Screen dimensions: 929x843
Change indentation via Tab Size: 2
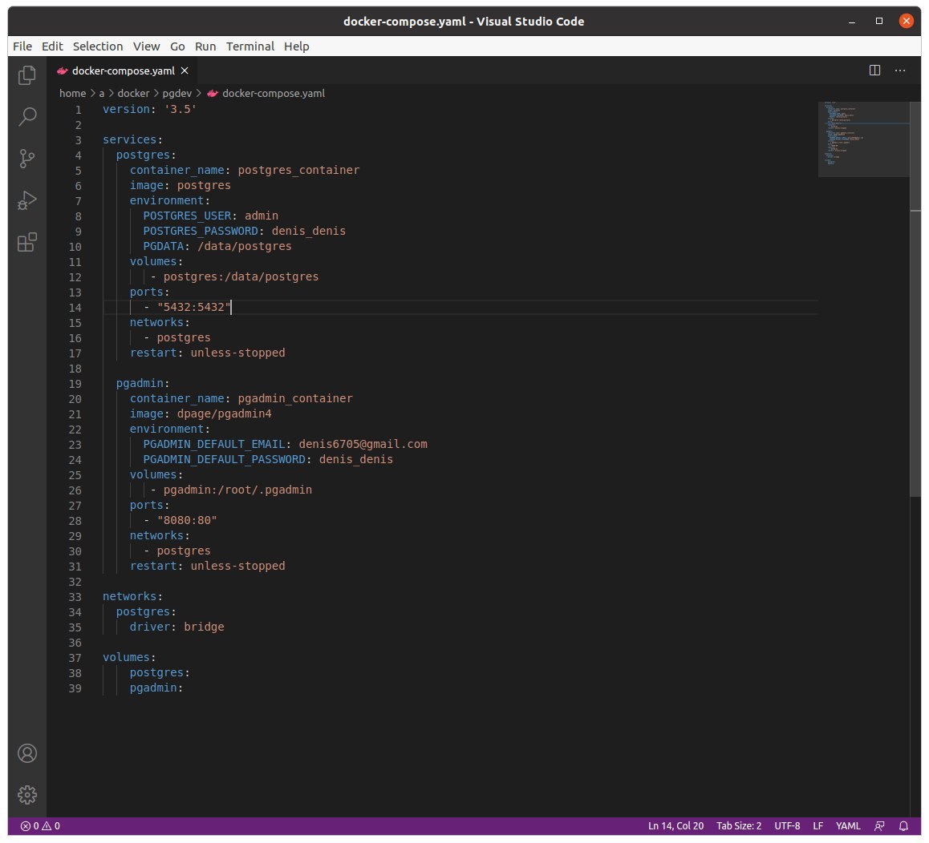(x=738, y=826)
